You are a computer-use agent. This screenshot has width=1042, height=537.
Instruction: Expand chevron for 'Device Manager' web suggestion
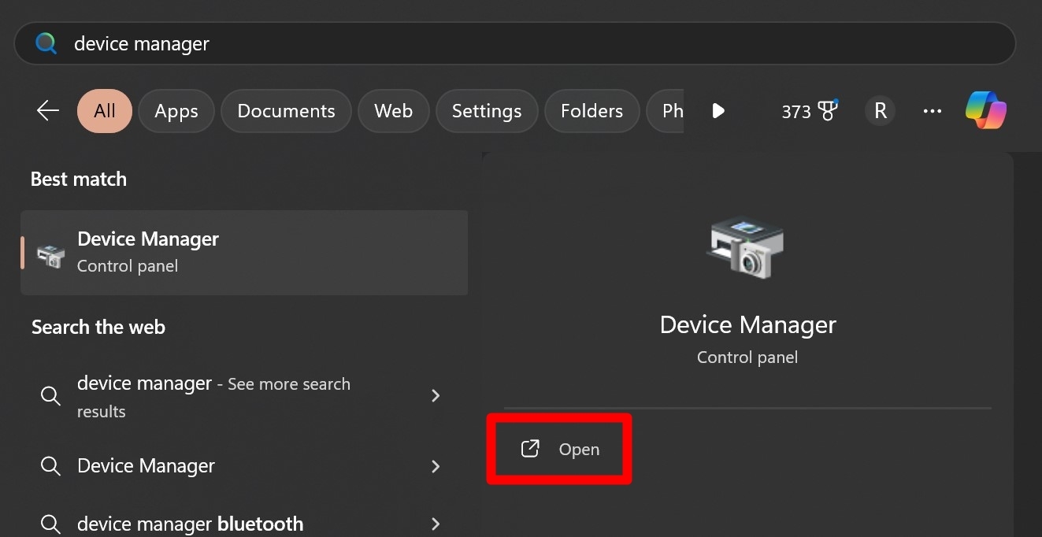coord(436,466)
